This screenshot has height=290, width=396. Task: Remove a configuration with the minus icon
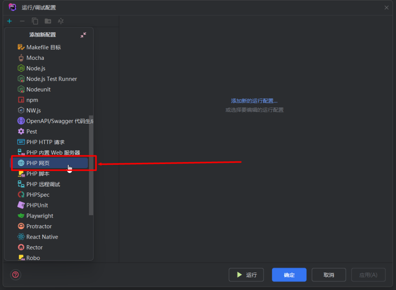point(22,21)
